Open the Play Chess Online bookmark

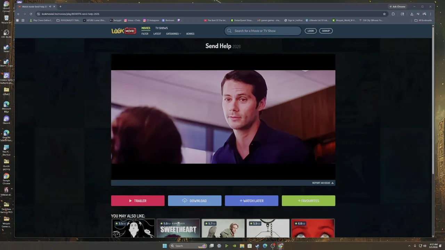coord(41,20)
